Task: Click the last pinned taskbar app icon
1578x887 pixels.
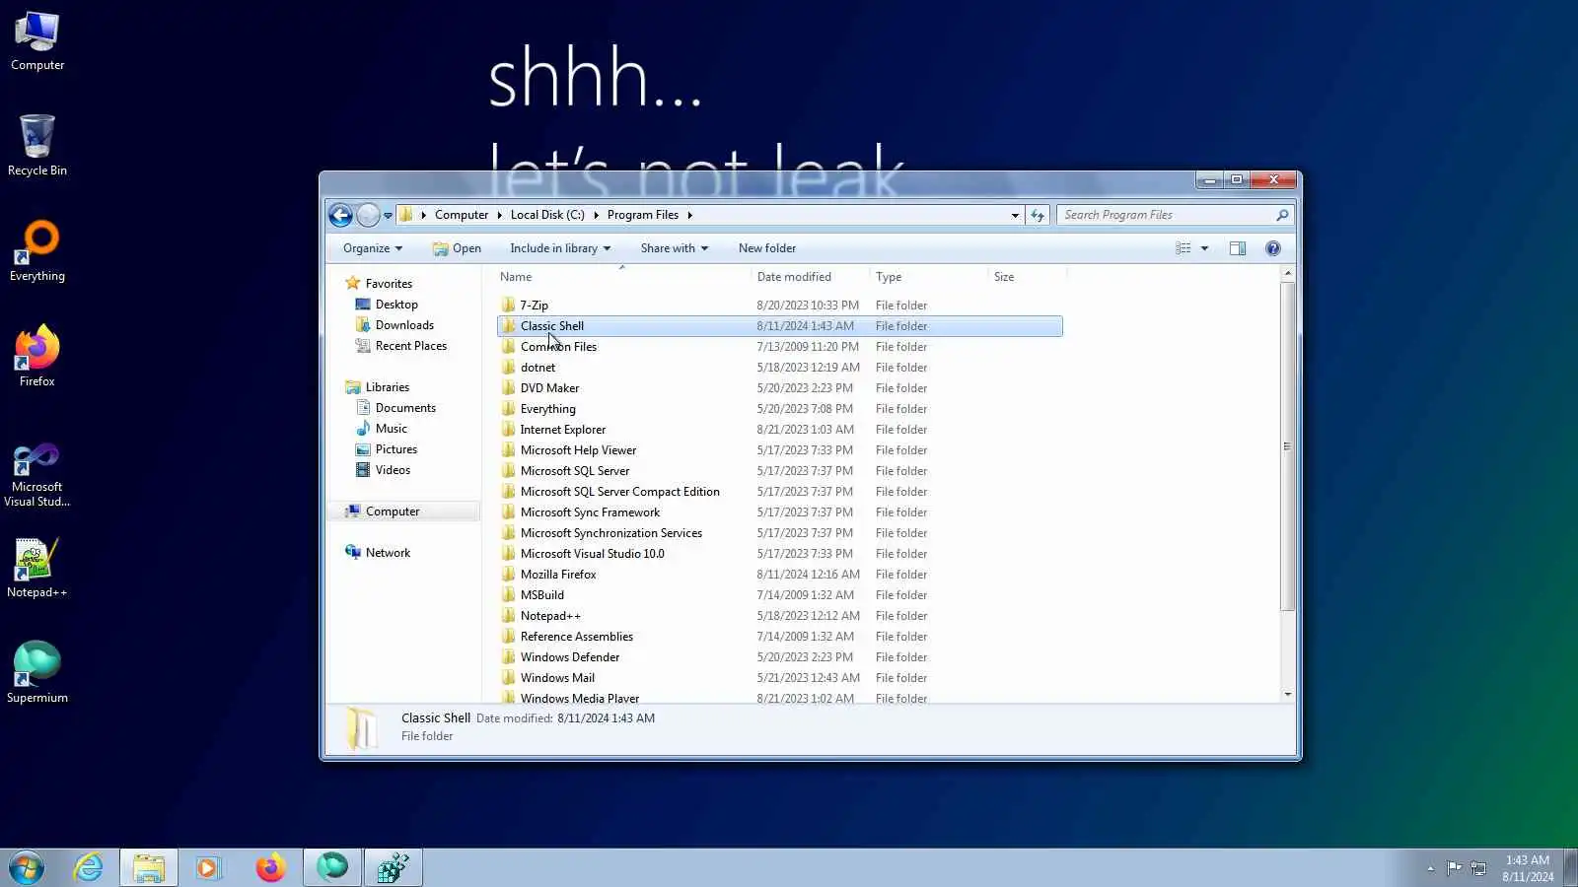Action: 394,867
